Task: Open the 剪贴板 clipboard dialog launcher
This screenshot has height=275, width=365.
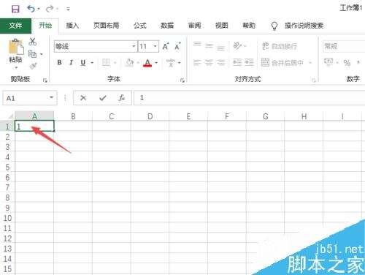Action: 45,80
